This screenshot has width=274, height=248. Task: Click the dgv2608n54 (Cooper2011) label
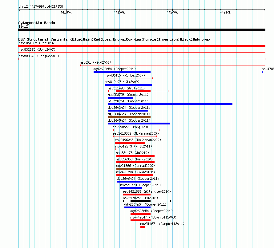click(151, 211)
